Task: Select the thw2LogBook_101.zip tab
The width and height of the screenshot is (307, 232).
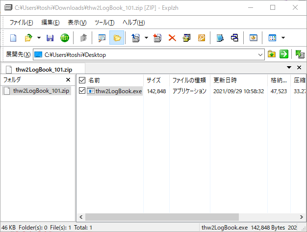Action: pos(43,69)
